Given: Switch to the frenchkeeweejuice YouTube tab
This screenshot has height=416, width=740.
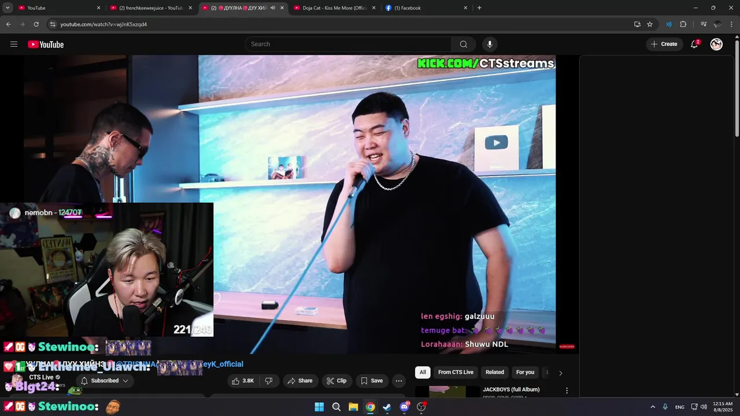Looking at the screenshot, I should pos(151,8).
